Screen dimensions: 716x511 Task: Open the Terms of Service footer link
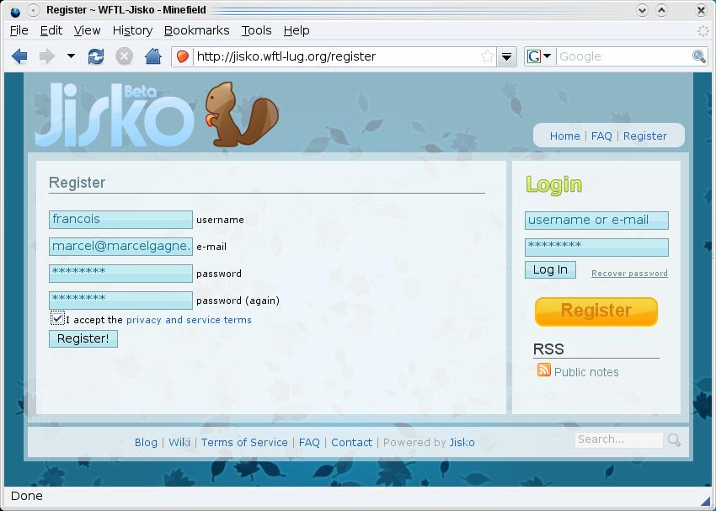point(244,442)
